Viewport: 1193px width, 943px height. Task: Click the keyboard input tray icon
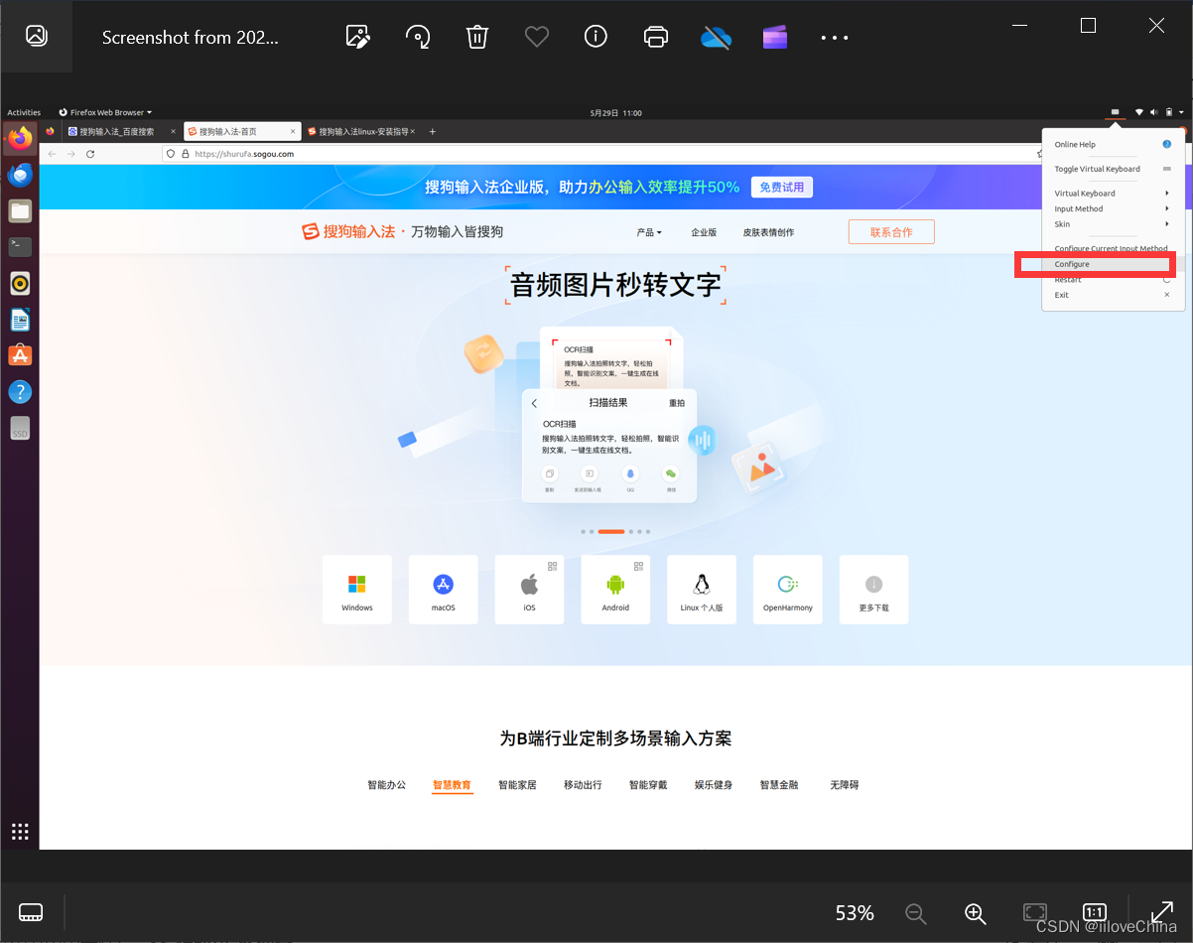click(x=1116, y=112)
